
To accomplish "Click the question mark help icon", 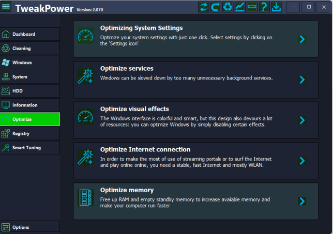I will pyautogui.click(x=264, y=7).
